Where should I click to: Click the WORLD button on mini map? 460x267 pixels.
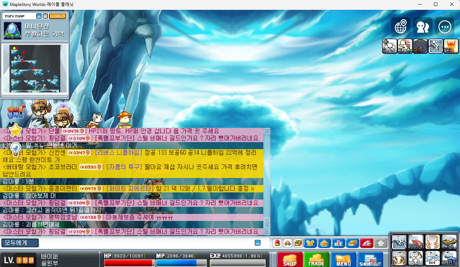click(57, 16)
